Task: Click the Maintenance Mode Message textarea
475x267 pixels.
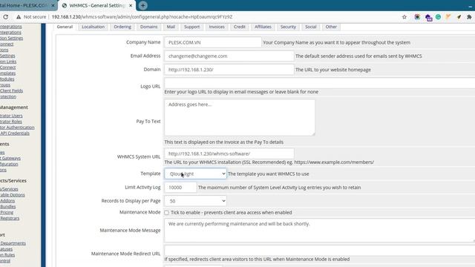Action: click(x=320, y=231)
